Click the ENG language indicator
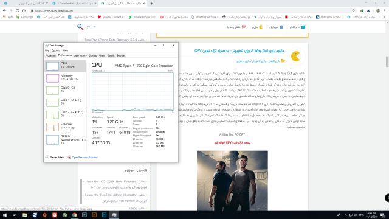The width and height of the screenshot is (389, 219). [362, 215]
